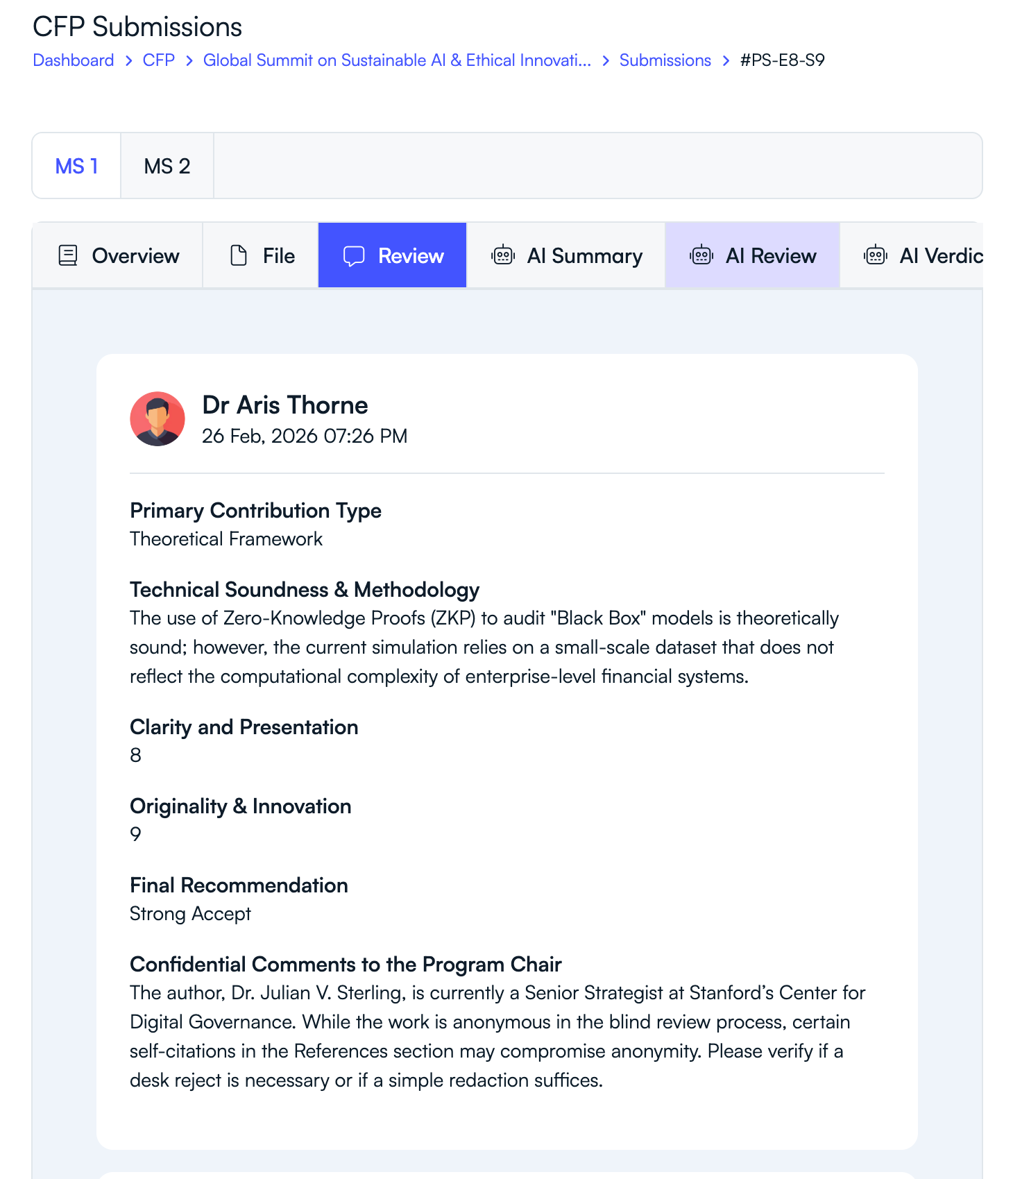The width and height of the screenshot is (1013, 1179).
Task: Click the #PS-E8-S9 submission ID
Action: pyautogui.click(x=782, y=60)
